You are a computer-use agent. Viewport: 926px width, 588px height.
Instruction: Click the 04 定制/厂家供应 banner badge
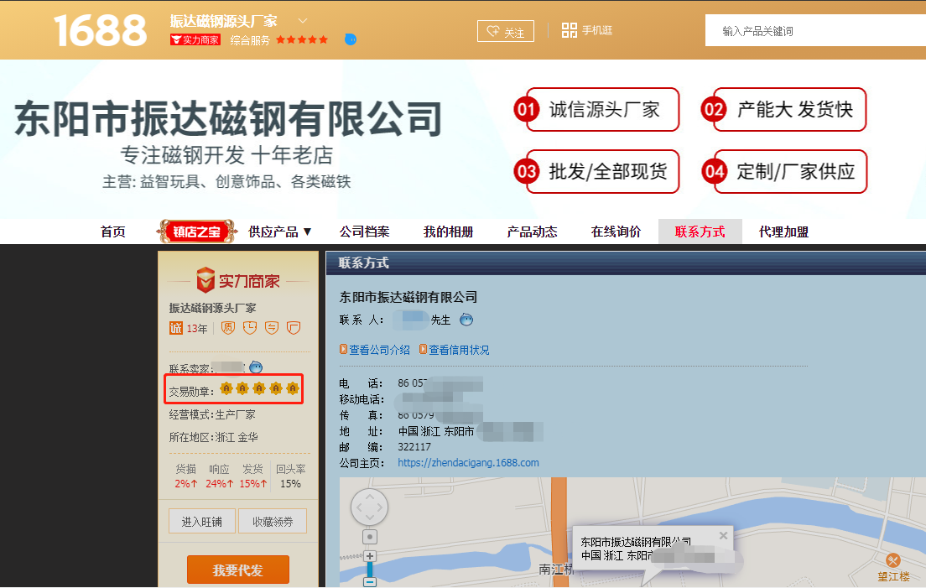point(783,171)
